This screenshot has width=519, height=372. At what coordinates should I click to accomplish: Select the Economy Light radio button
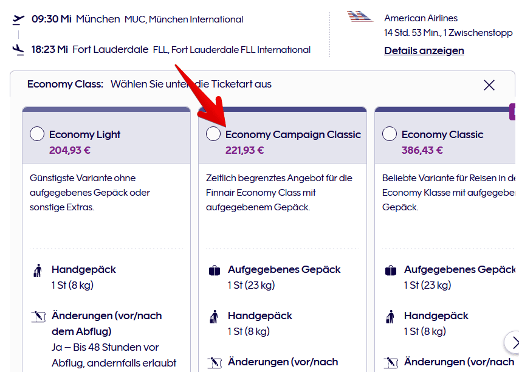36,134
